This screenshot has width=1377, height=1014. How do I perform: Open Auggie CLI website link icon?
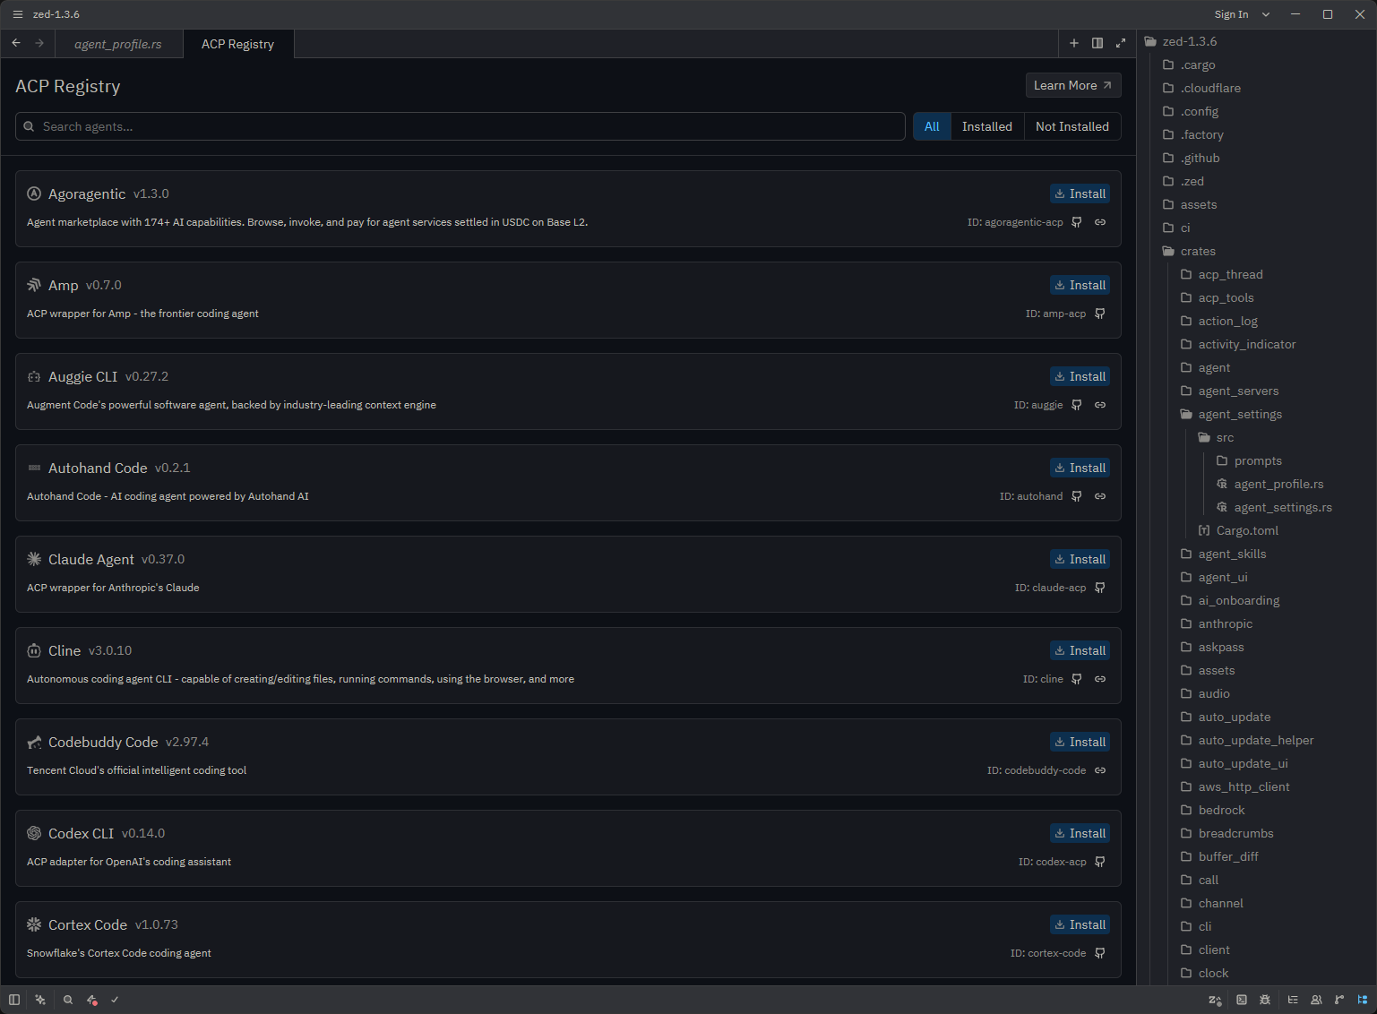1100,405
